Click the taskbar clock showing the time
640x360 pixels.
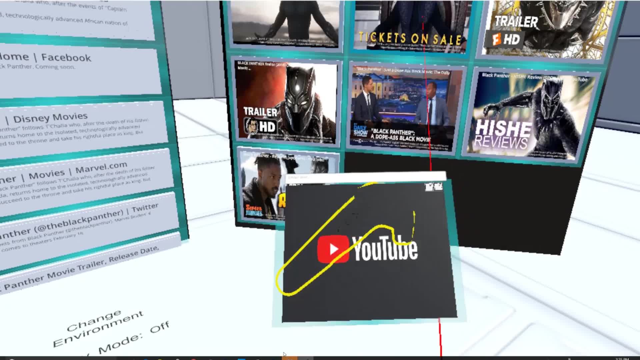622,359
